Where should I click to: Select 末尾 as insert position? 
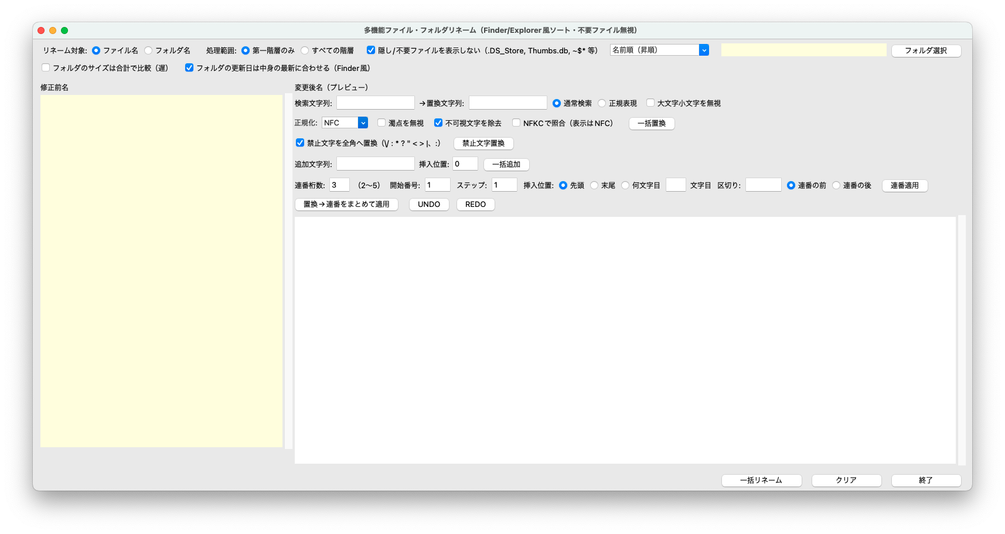coord(595,185)
